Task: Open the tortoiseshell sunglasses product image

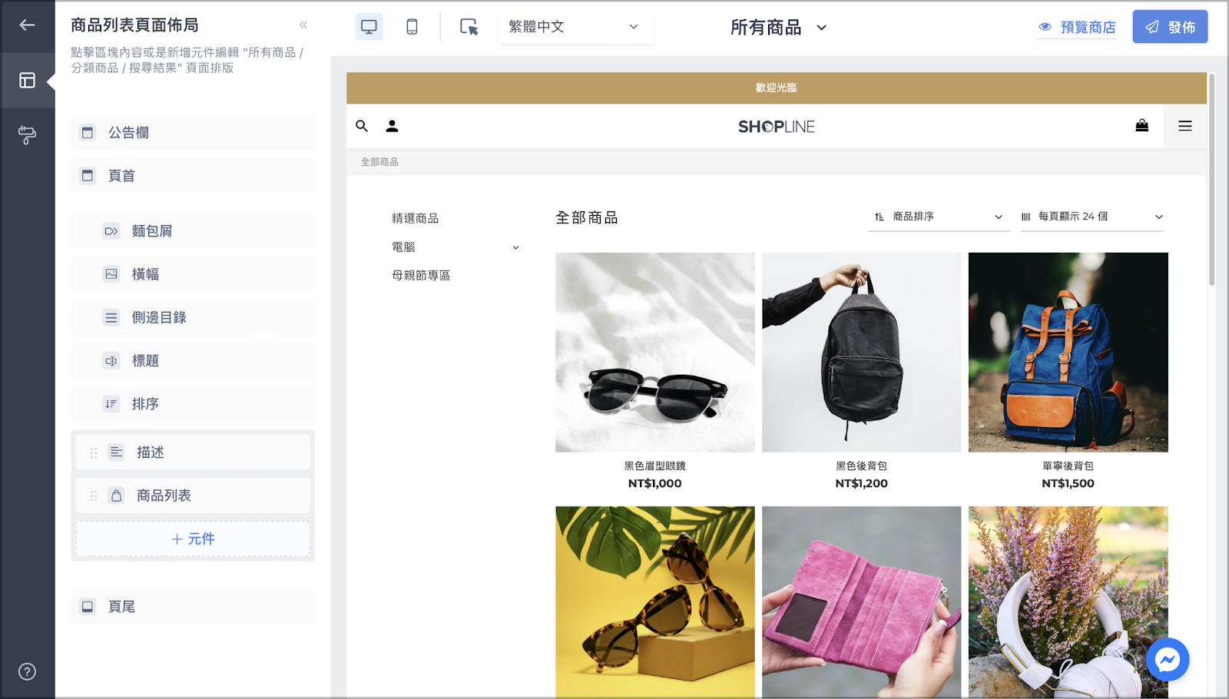Action: coord(655,601)
